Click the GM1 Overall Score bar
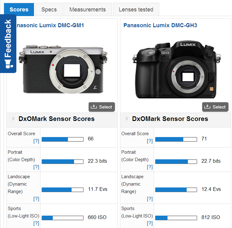This screenshot has height=228, width=232. [62, 139]
